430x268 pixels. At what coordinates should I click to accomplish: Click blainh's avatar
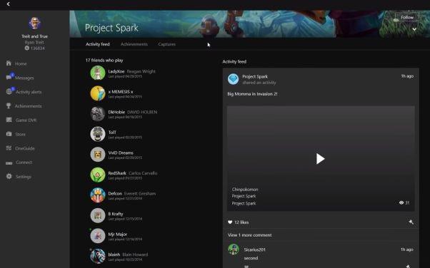[98, 256]
